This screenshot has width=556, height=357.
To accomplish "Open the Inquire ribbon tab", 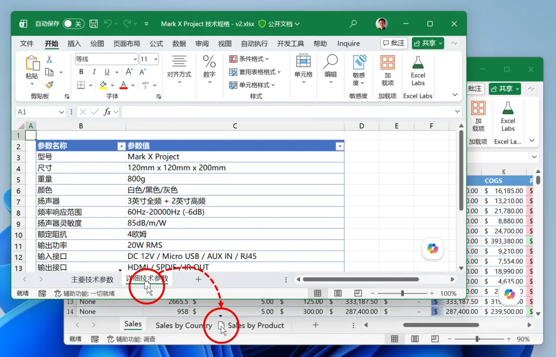I will click(349, 44).
